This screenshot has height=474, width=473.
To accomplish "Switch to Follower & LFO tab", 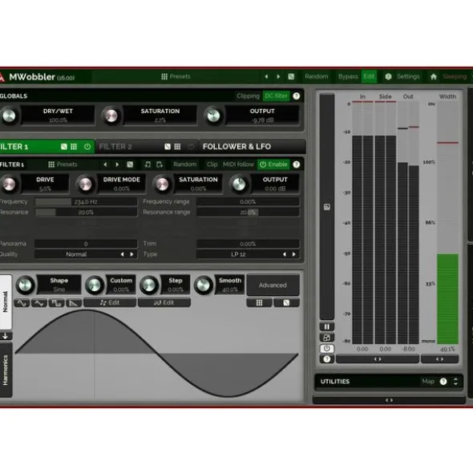I will pyautogui.click(x=252, y=147).
